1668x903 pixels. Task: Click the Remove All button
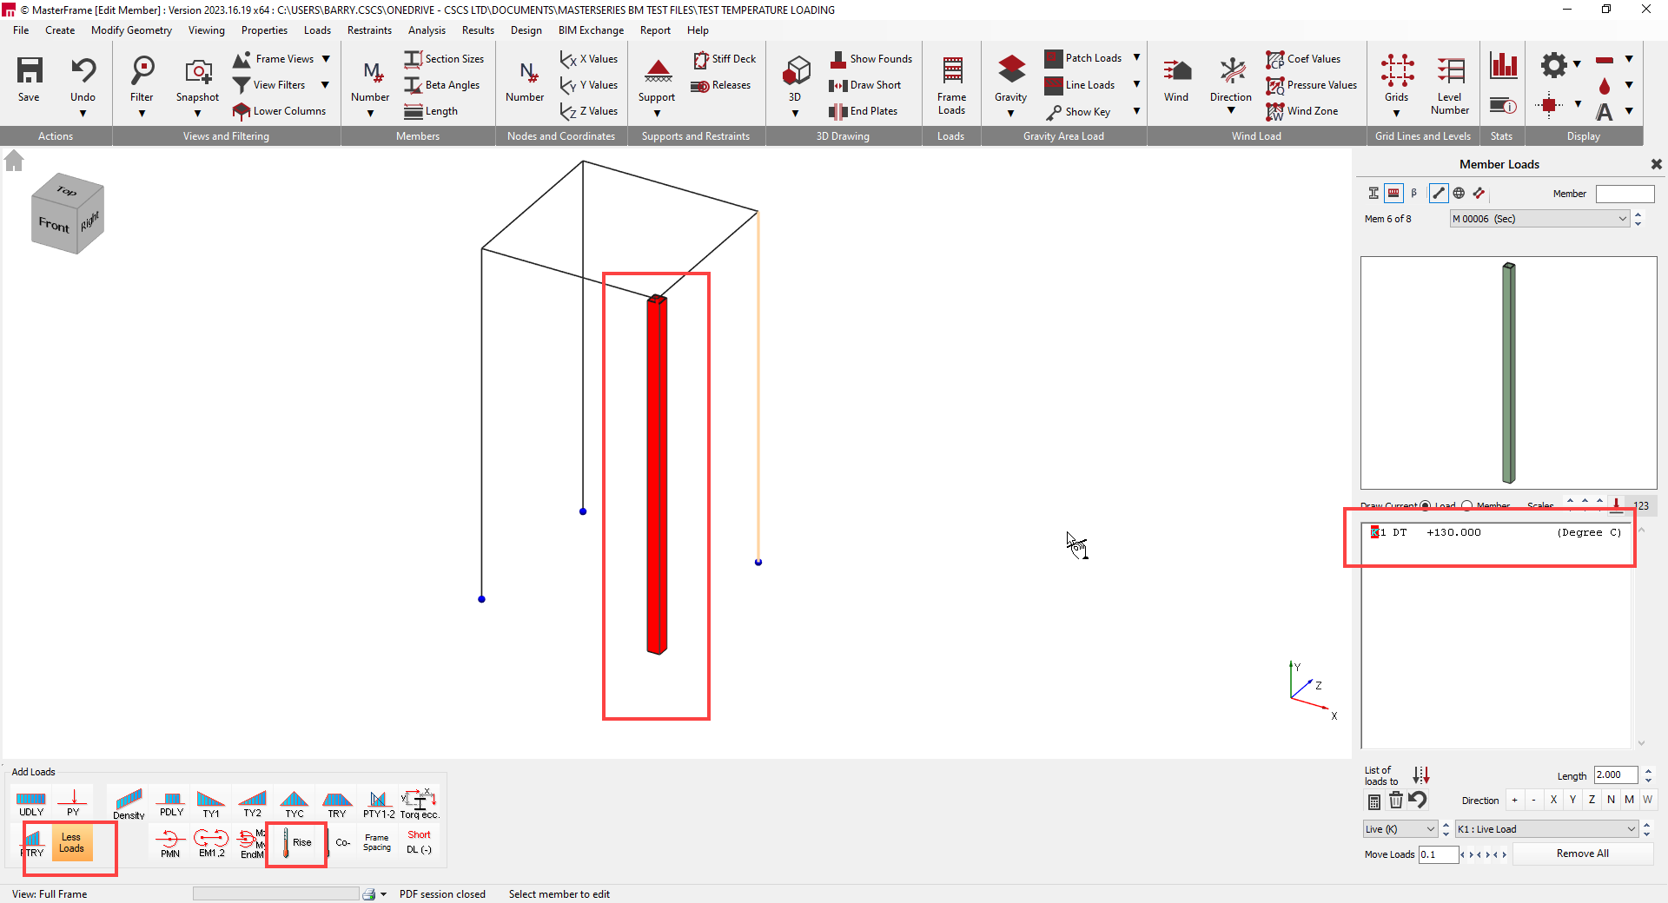coord(1583,854)
